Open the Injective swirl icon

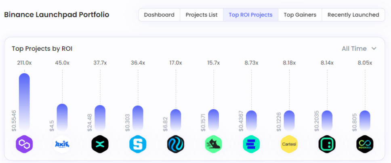(176, 144)
